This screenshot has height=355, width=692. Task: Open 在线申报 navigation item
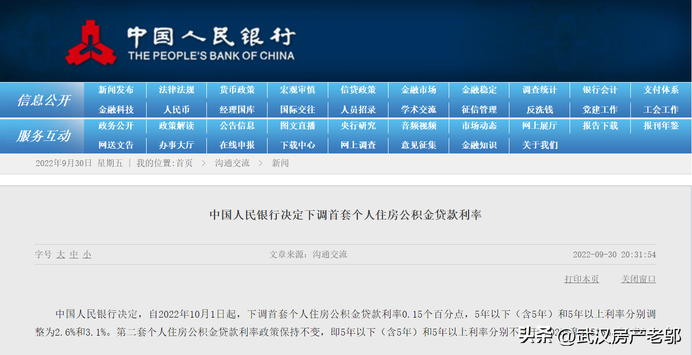tap(237, 145)
